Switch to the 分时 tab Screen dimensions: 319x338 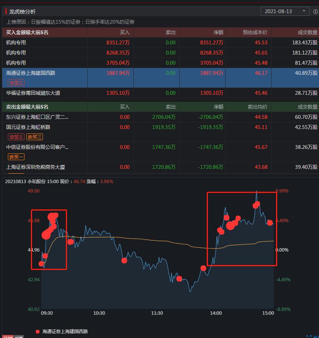tap(8, 336)
